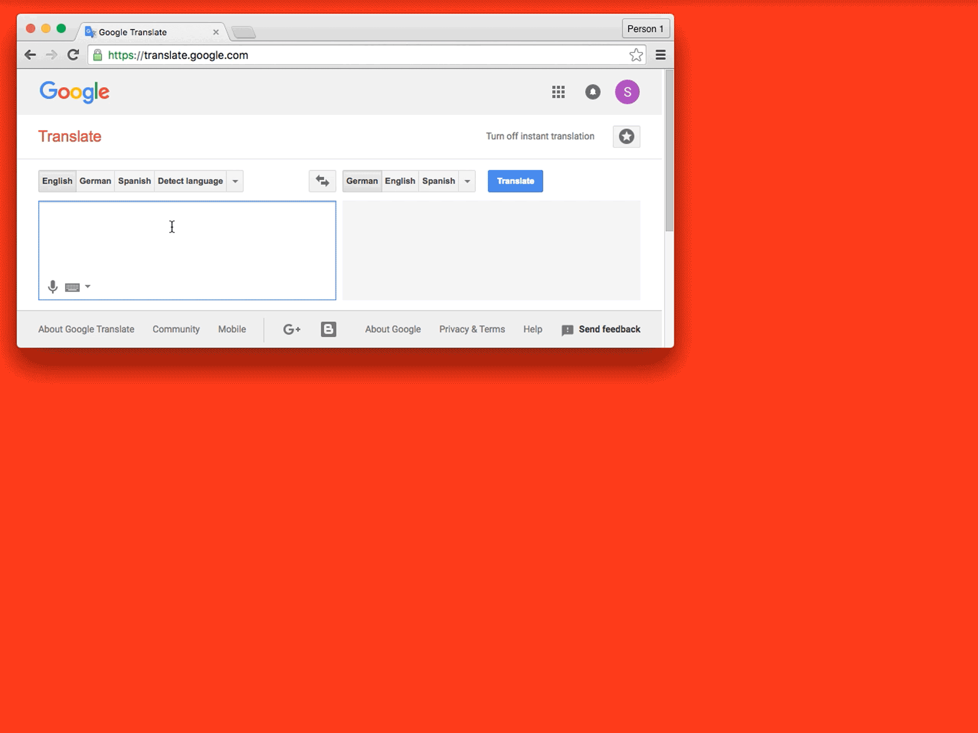Screen dimensions: 978x733
Task: Expand additional target language options
Action: (468, 181)
